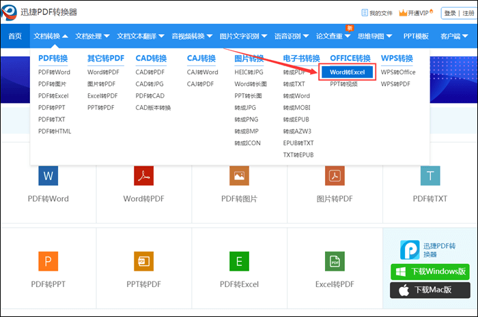Select Word转Excel under OFFICE转换
Viewport: 478px width, 317px height.
coord(347,72)
